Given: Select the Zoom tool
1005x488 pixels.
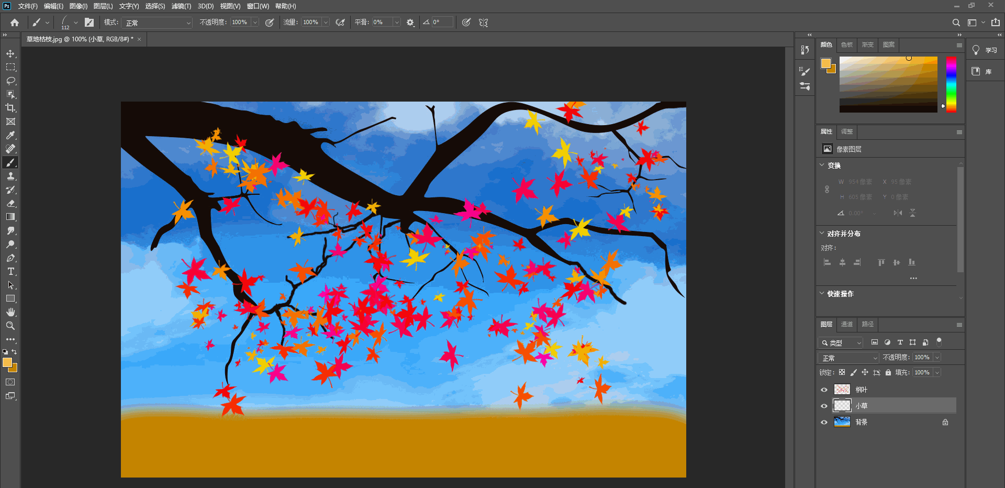Looking at the screenshot, I should pos(10,326).
